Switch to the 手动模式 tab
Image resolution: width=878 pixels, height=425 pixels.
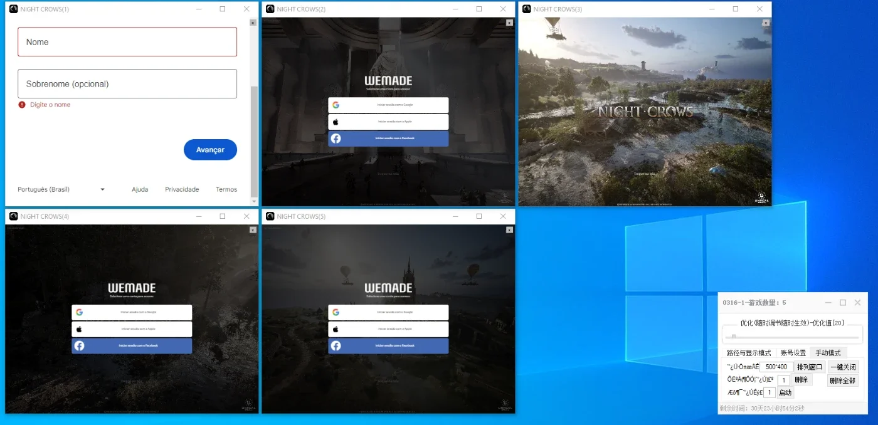pos(828,353)
